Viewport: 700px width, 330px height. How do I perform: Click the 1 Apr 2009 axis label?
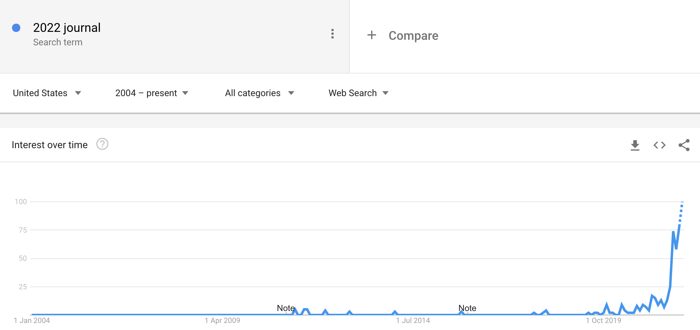point(222,321)
